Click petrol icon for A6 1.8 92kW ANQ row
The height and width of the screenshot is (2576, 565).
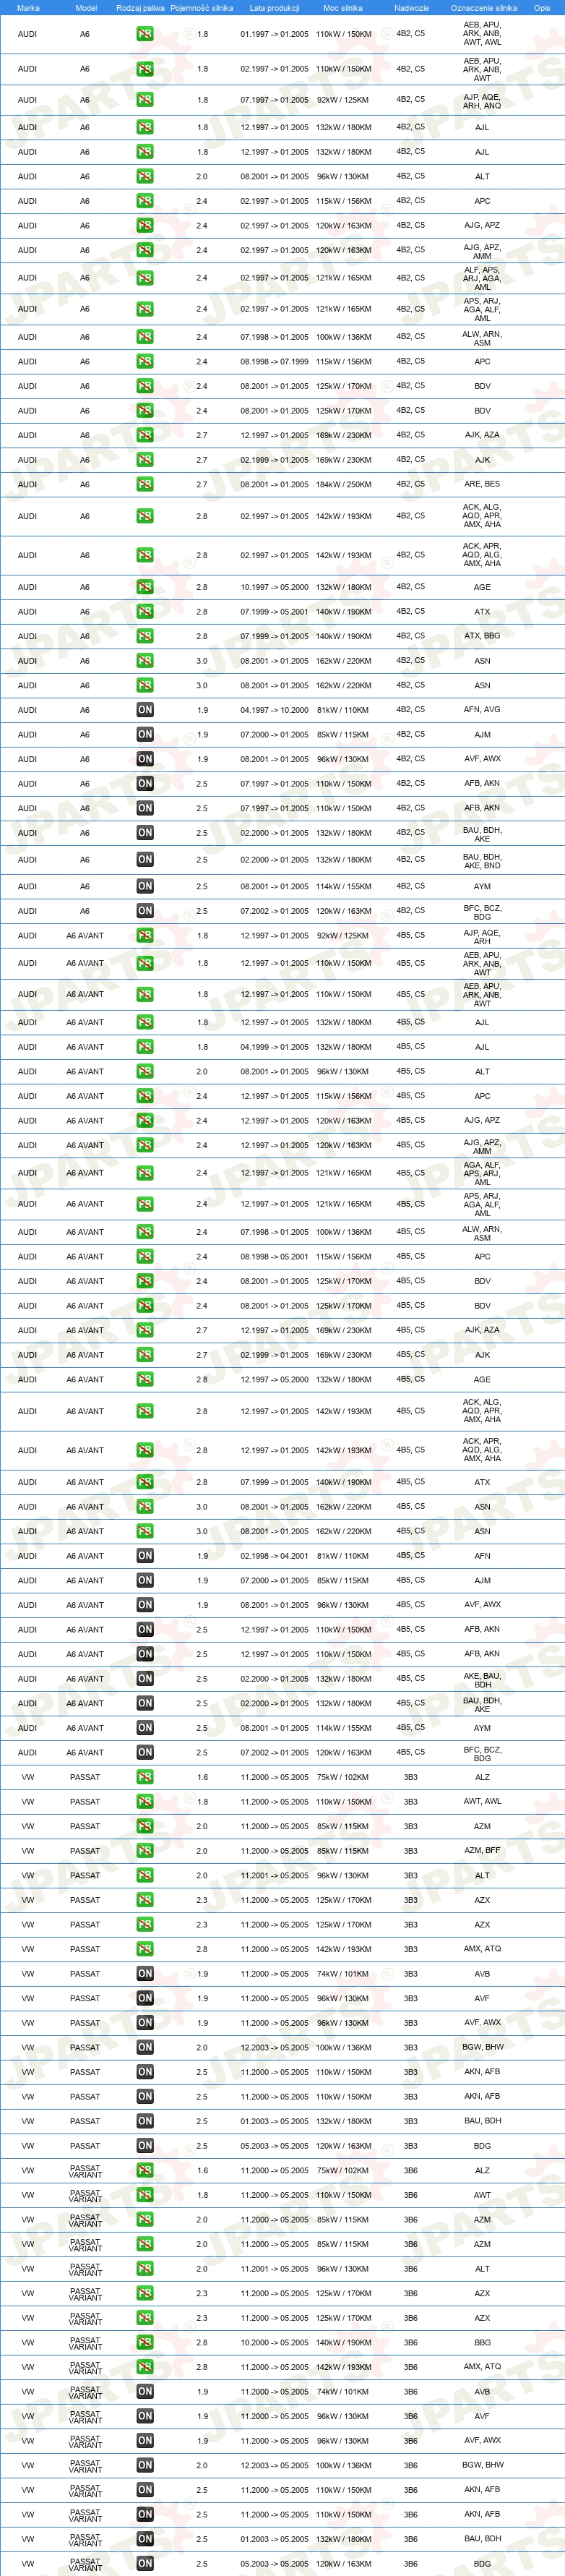145,100
